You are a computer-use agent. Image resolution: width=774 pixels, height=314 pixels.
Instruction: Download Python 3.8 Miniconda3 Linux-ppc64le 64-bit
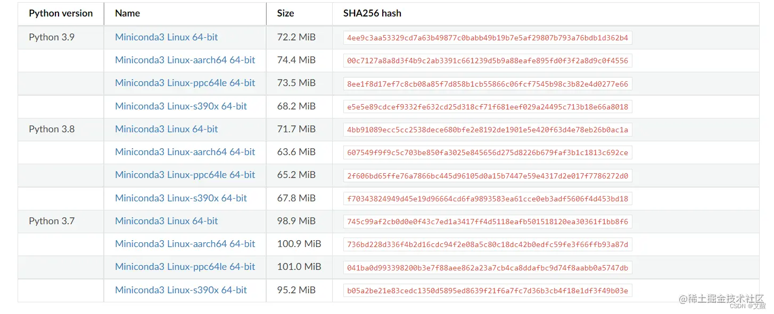[185, 175]
